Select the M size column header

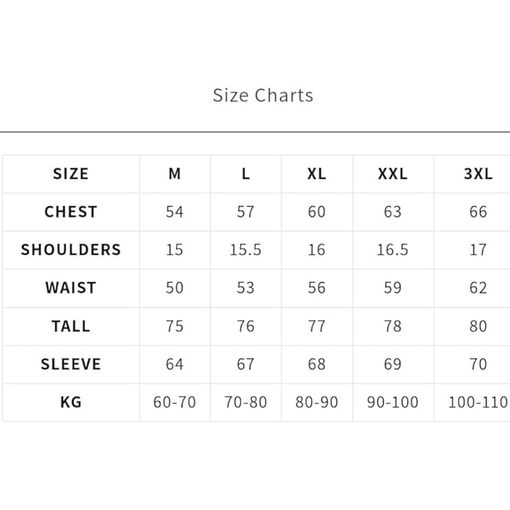click(x=175, y=174)
